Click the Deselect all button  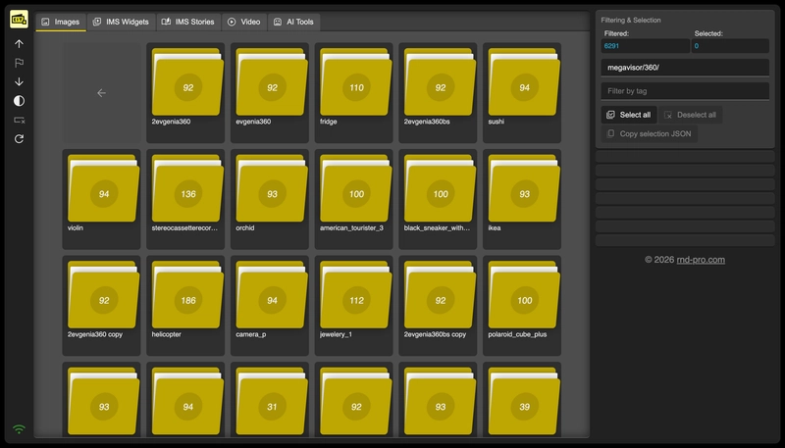(x=690, y=115)
